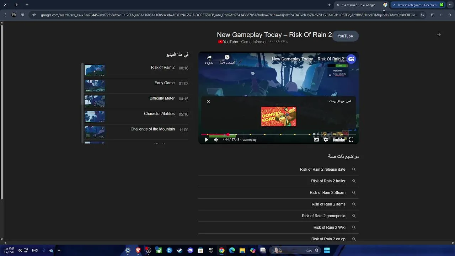Open the browser three-dot menu
The width and height of the screenshot is (455, 256).
point(5,15)
